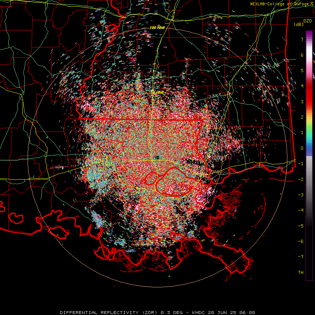Click the KHDC radar site marker at center
The width and height of the screenshot is (315, 315).
click(157, 157)
